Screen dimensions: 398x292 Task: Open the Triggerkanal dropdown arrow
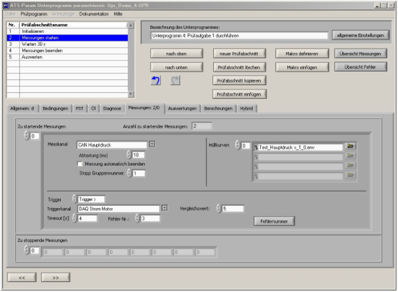(x=164, y=208)
